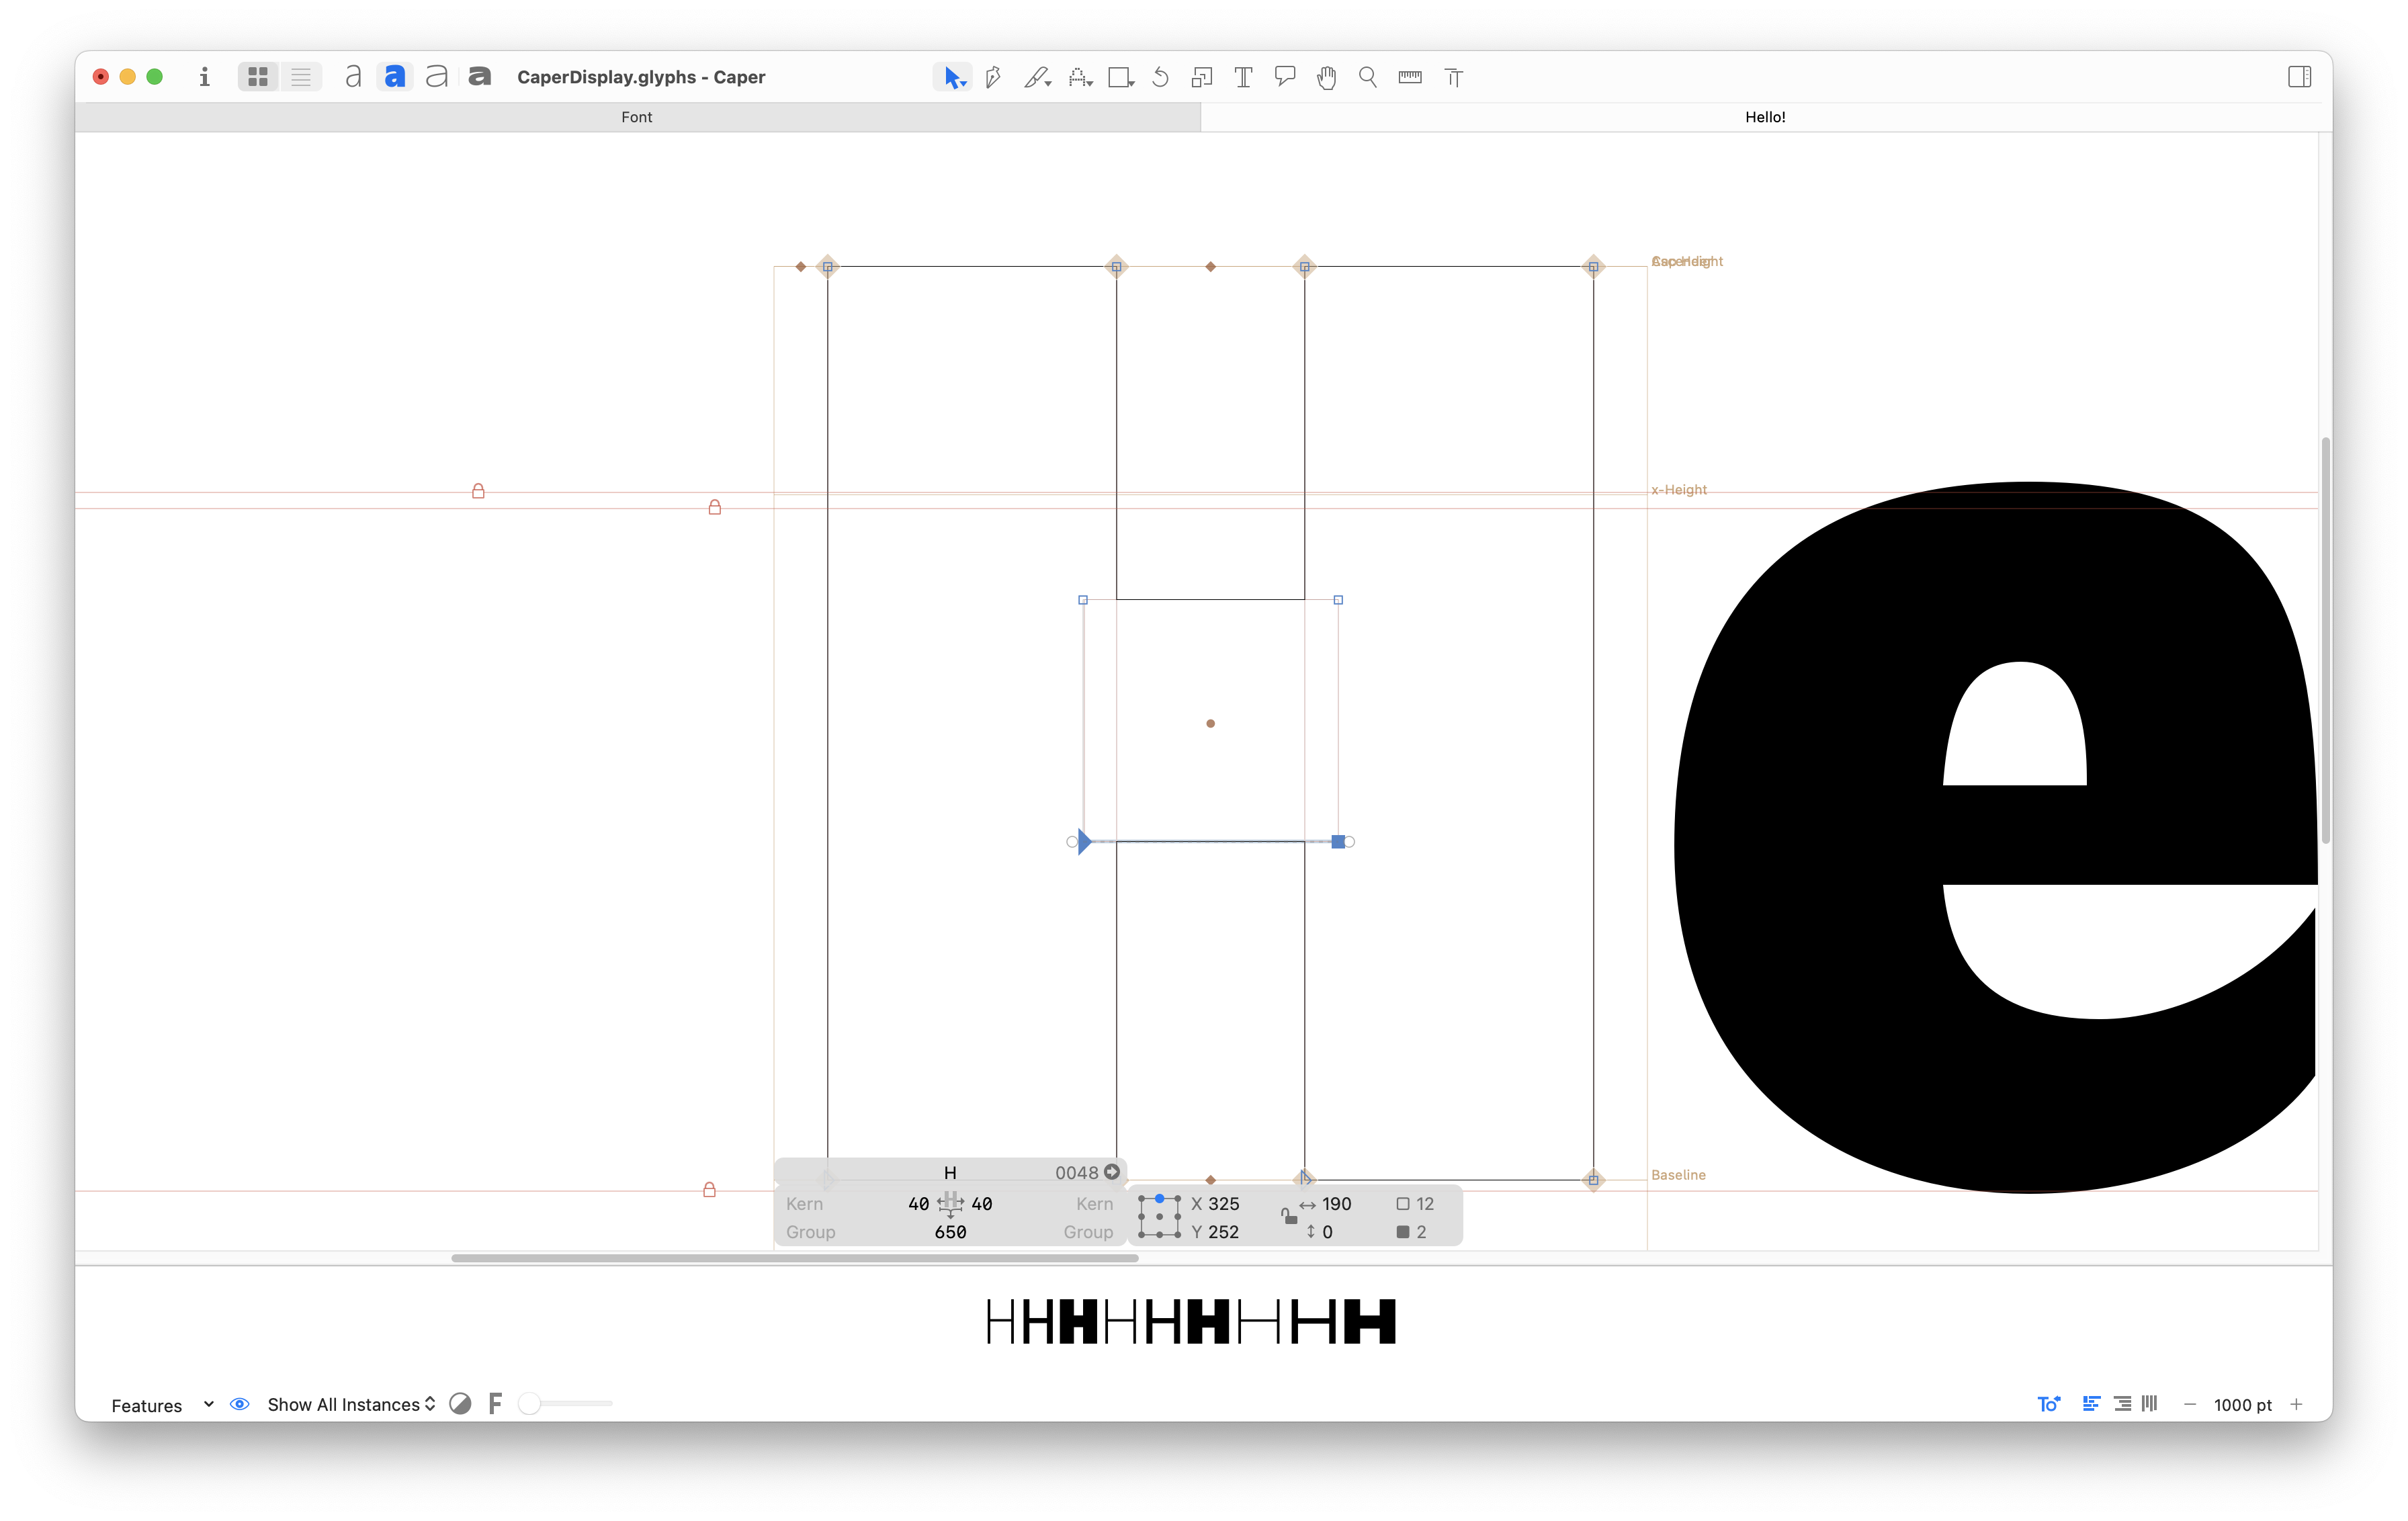Edit the 1000 pt zoom field
Screen dimensions: 2408x1521
pyautogui.click(x=2243, y=1405)
